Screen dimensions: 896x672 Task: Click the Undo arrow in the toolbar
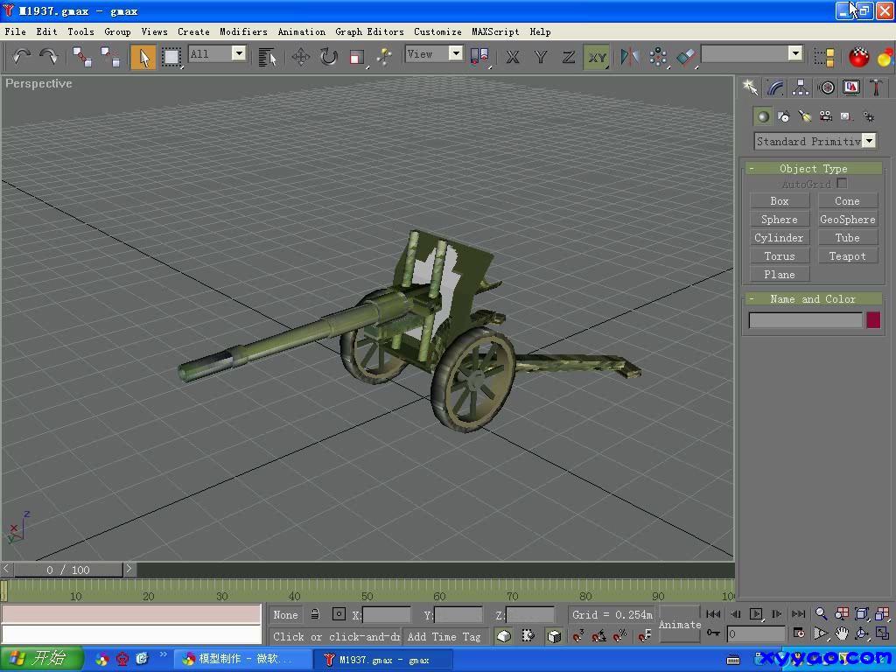coord(21,56)
